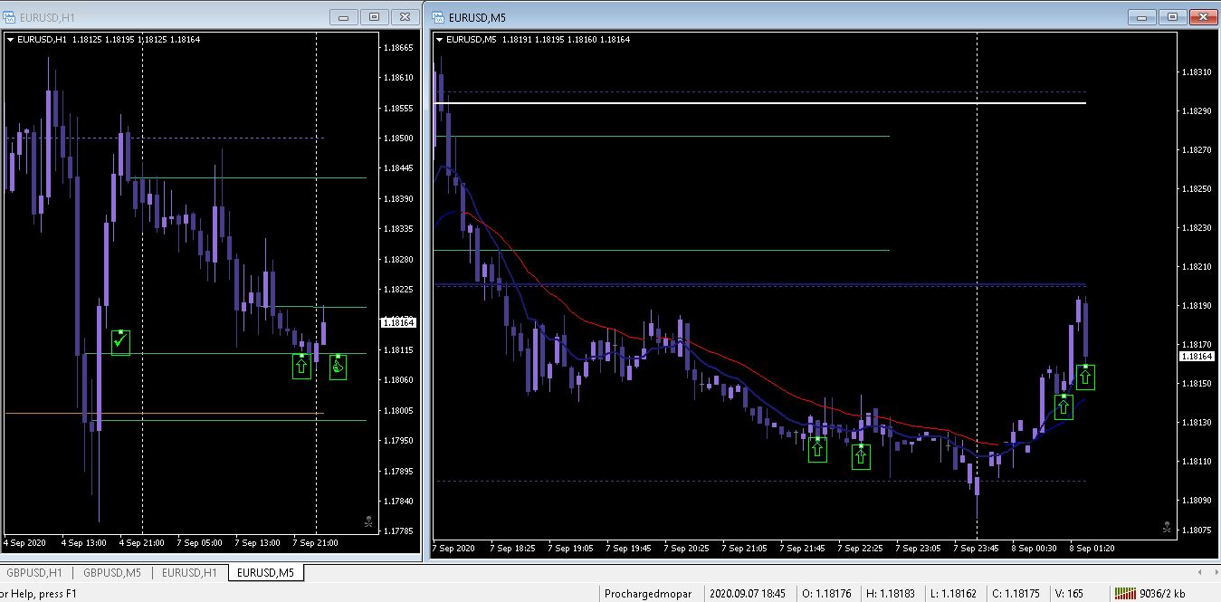The height and width of the screenshot is (602, 1221).
Task: Select the white horizontal line on M5 chart
Action: [x=760, y=103]
